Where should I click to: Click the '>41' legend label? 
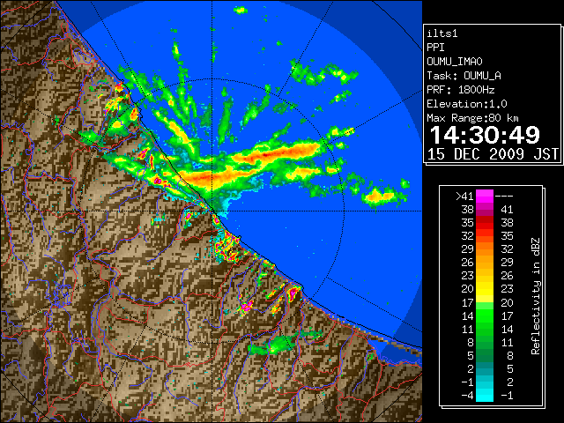464,197
